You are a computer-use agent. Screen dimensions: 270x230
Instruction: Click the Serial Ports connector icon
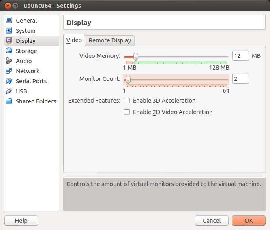coord(9,81)
